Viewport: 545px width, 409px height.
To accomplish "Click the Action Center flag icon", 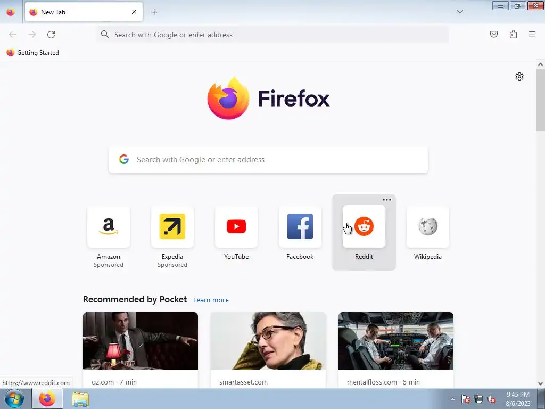I will point(466,399).
